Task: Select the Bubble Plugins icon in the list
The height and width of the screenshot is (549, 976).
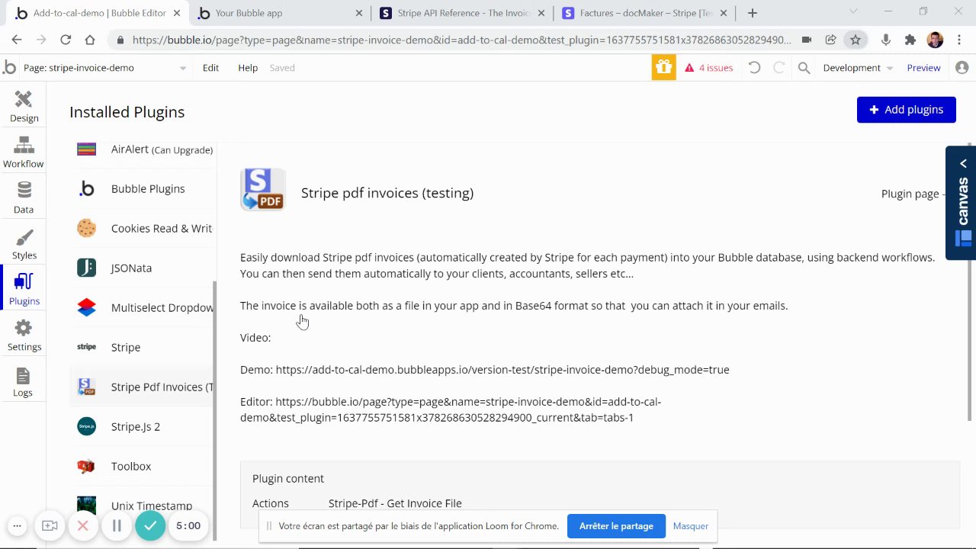Action: (87, 188)
